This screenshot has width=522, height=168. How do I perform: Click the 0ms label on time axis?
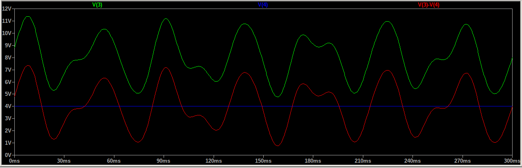coord(14,161)
